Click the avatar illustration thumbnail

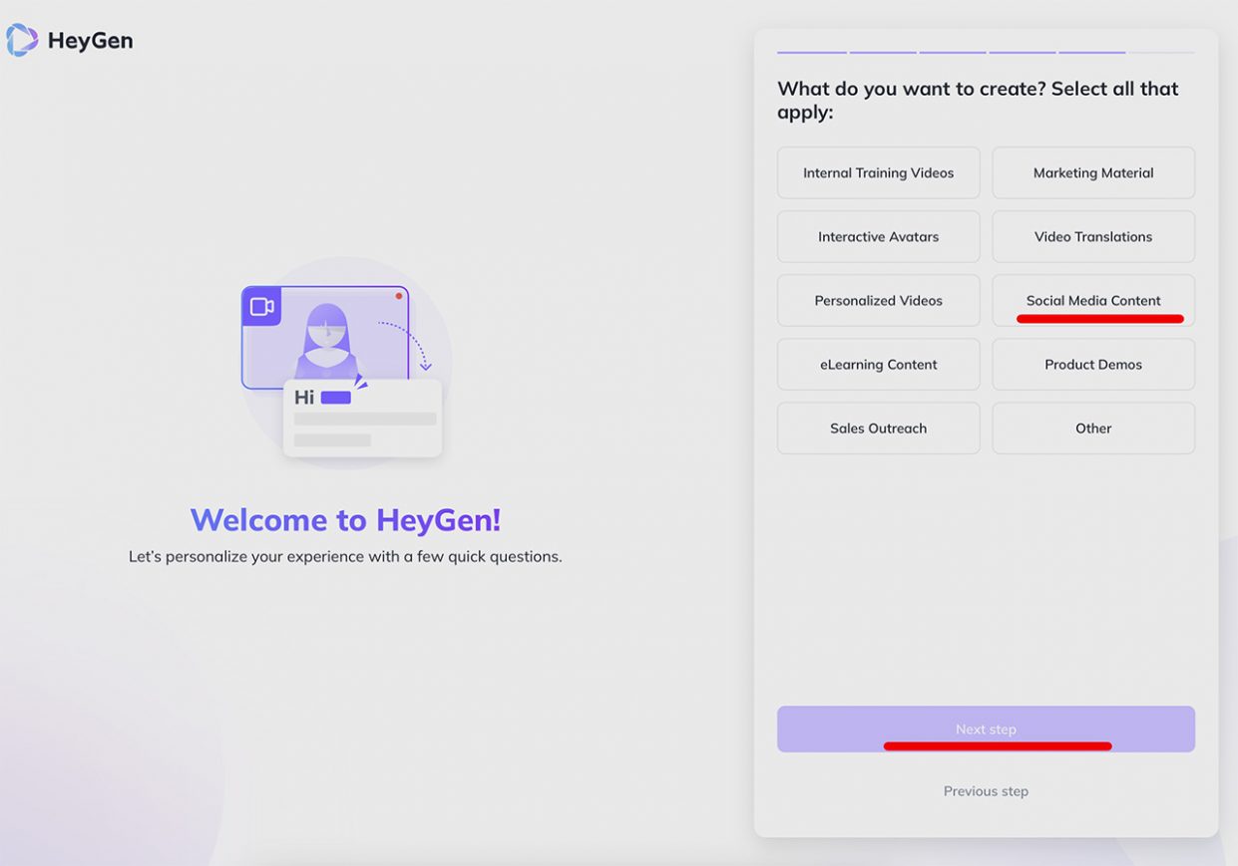click(x=325, y=338)
